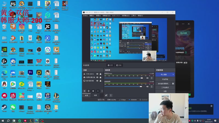Screen dimensions: 219x123
Task: Open the 工具(T) menu in OBS
Action: point(134,16)
